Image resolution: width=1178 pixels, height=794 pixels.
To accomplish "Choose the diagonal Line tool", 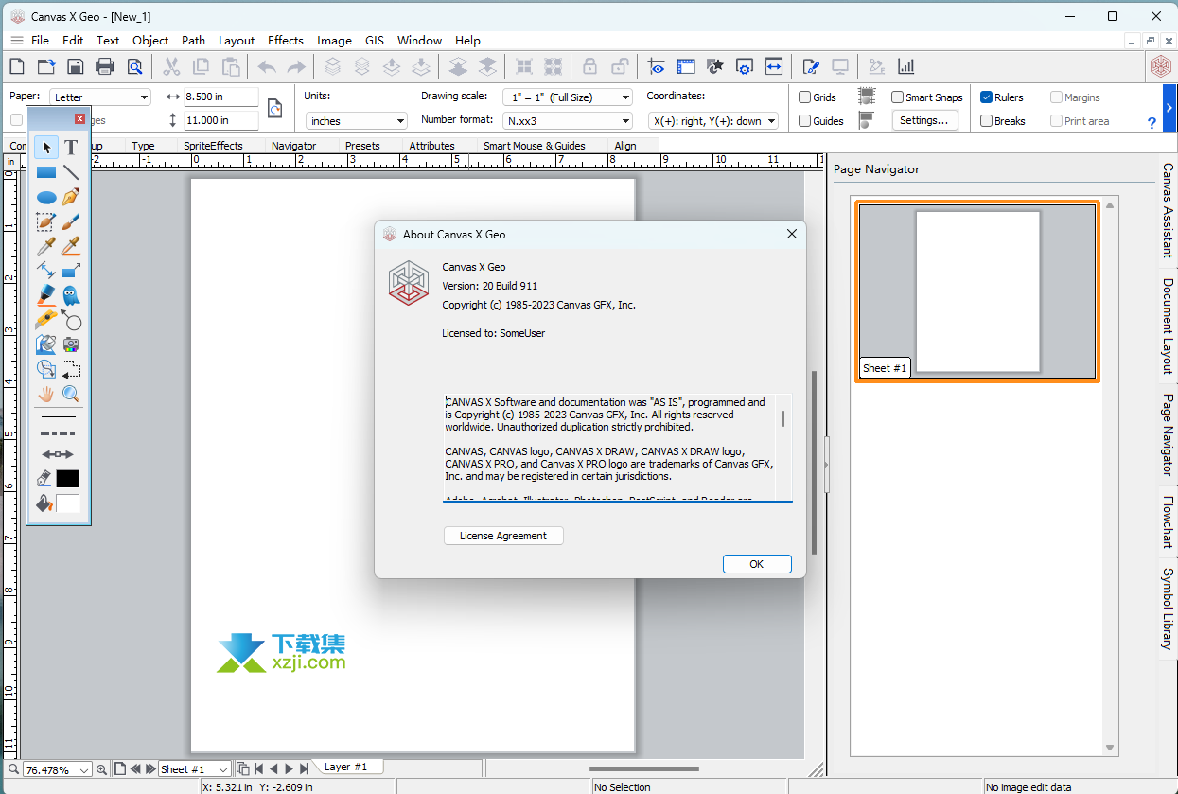I will [71, 172].
